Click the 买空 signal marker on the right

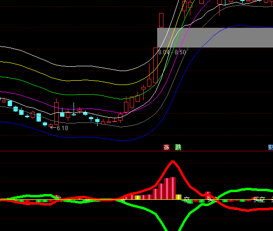click(259, 199)
